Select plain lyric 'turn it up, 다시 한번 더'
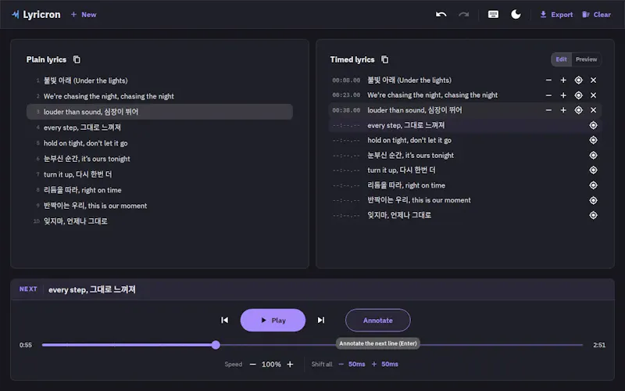 pyautogui.click(x=159, y=174)
